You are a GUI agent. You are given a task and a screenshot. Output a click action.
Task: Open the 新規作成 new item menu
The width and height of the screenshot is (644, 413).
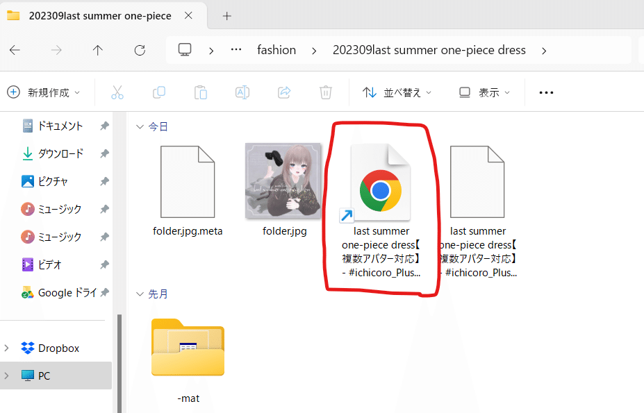coord(44,92)
